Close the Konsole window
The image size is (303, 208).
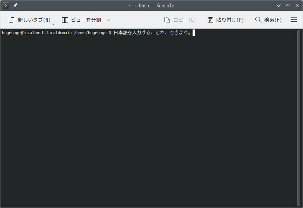click(x=297, y=5)
